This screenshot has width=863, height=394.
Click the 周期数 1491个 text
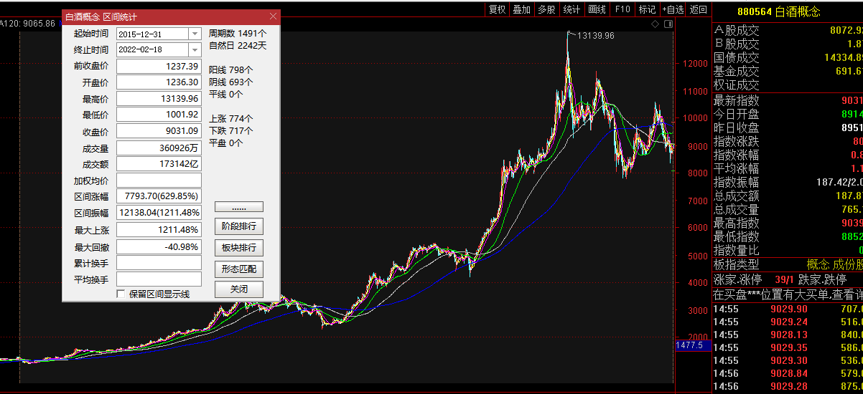238,34
